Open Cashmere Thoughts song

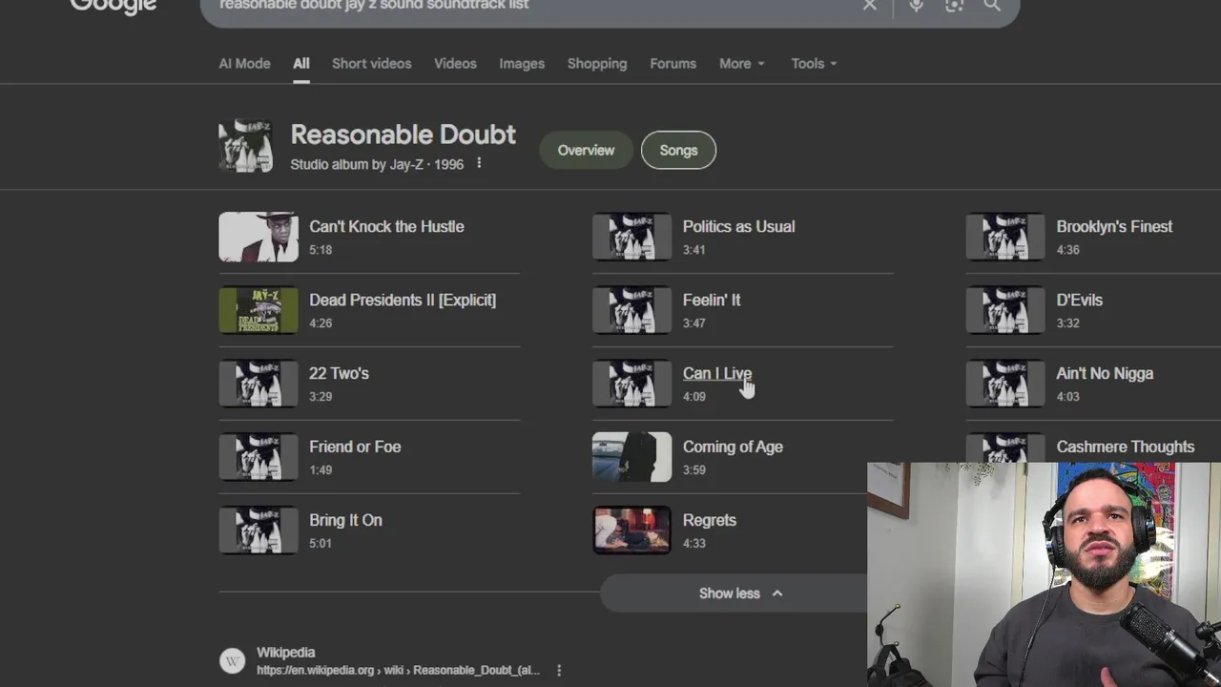point(1125,447)
